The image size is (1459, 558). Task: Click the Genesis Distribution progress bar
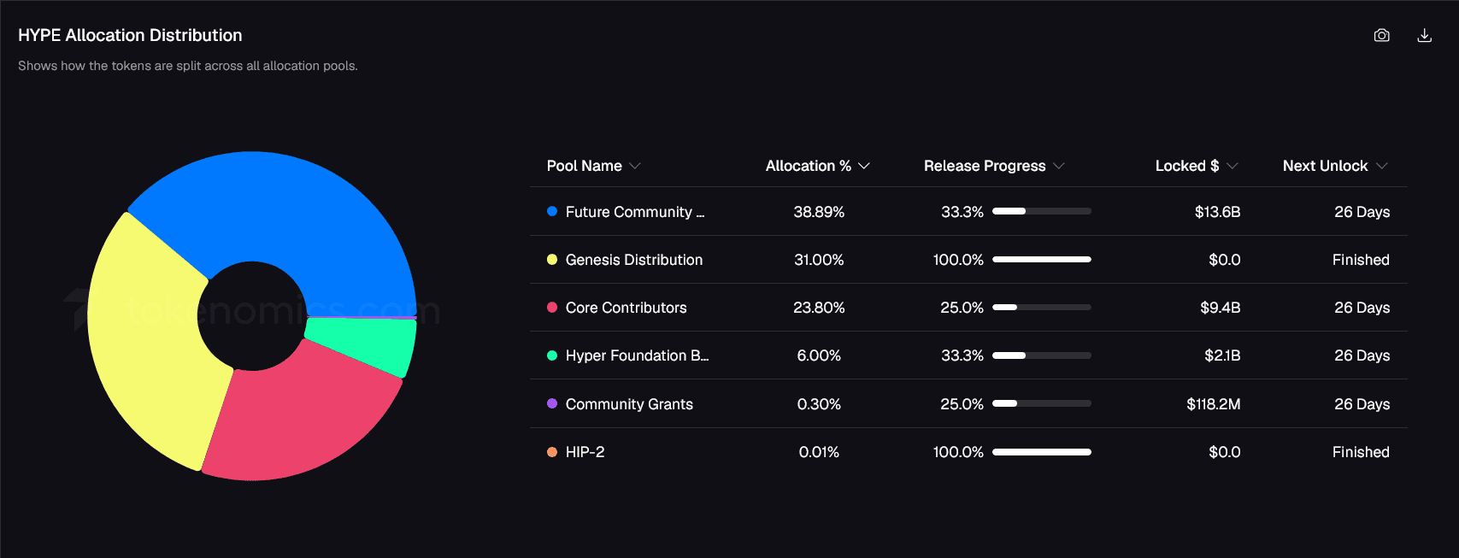pyautogui.click(x=1042, y=259)
